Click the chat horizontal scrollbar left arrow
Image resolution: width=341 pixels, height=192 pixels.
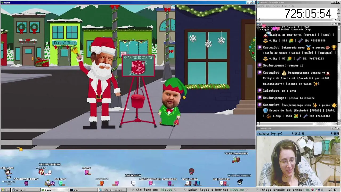pyautogui.click(x=258, y=124)
